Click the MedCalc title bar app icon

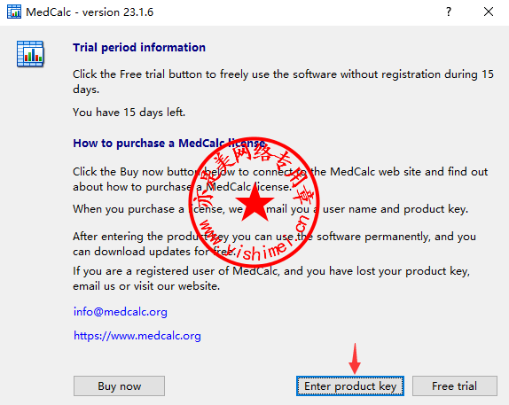(x=14, y=12)
